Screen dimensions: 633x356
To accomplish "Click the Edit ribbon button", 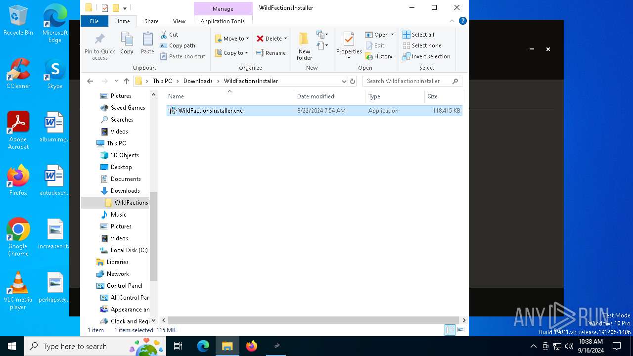I will pyautogui.click(x=375, y=45).
